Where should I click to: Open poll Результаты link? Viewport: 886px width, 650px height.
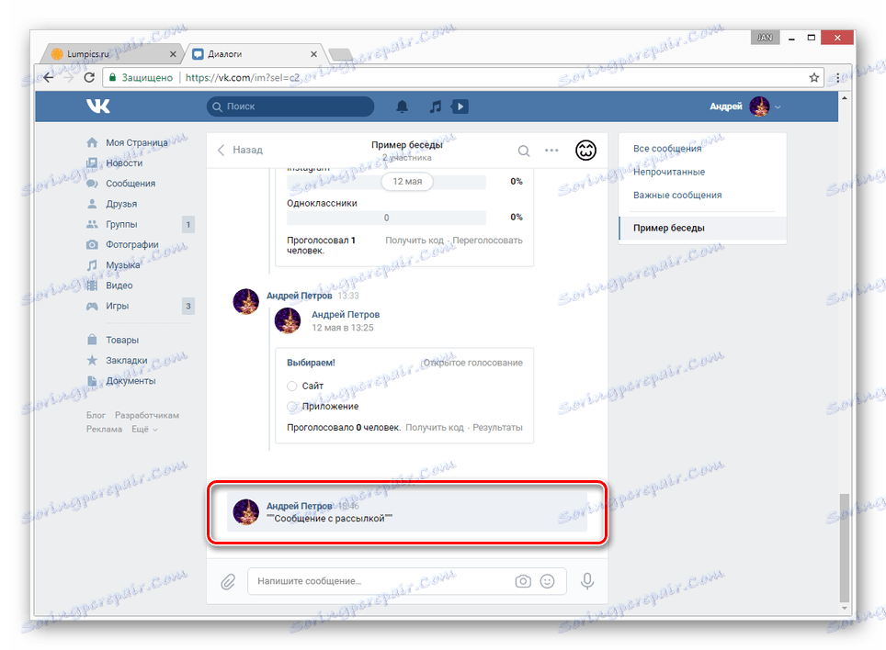501,426
